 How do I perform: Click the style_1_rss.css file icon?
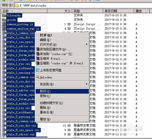[4, 64]
